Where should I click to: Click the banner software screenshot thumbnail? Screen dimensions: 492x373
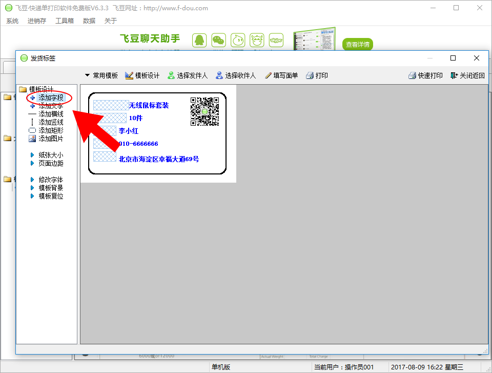click(315, 40)
